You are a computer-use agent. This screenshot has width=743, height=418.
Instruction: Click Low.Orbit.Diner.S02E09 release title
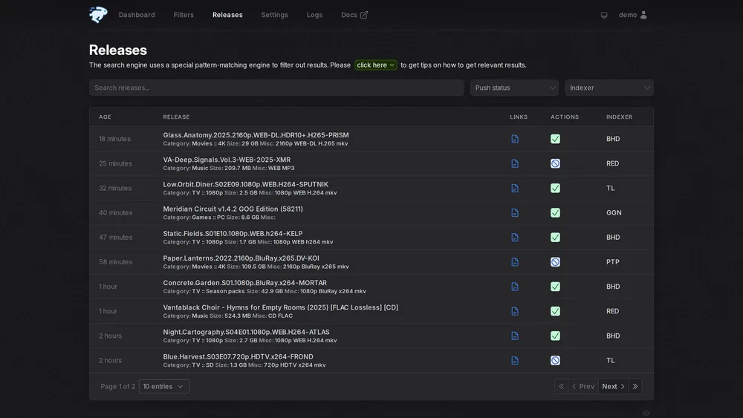[245, 184]
